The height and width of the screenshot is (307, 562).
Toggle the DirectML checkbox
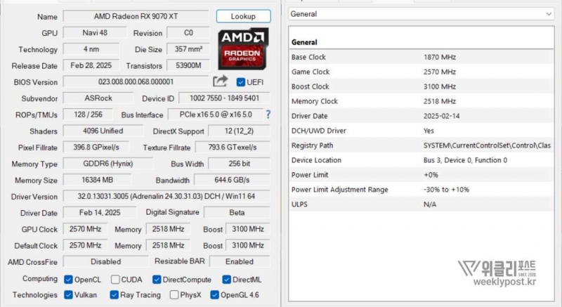[226, 280]
